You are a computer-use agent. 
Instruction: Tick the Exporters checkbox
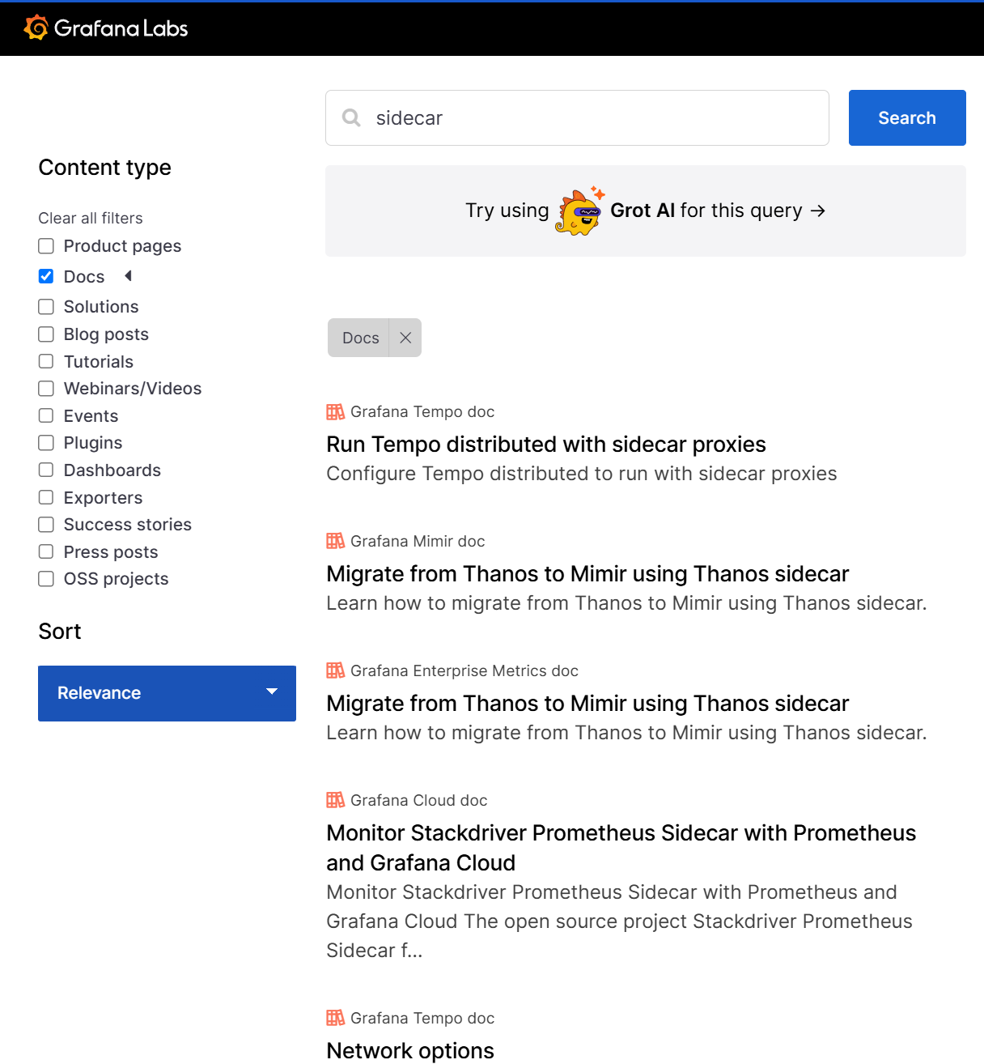(x=46, y=497)
